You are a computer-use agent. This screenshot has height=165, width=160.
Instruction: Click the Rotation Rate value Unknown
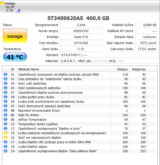146,37
